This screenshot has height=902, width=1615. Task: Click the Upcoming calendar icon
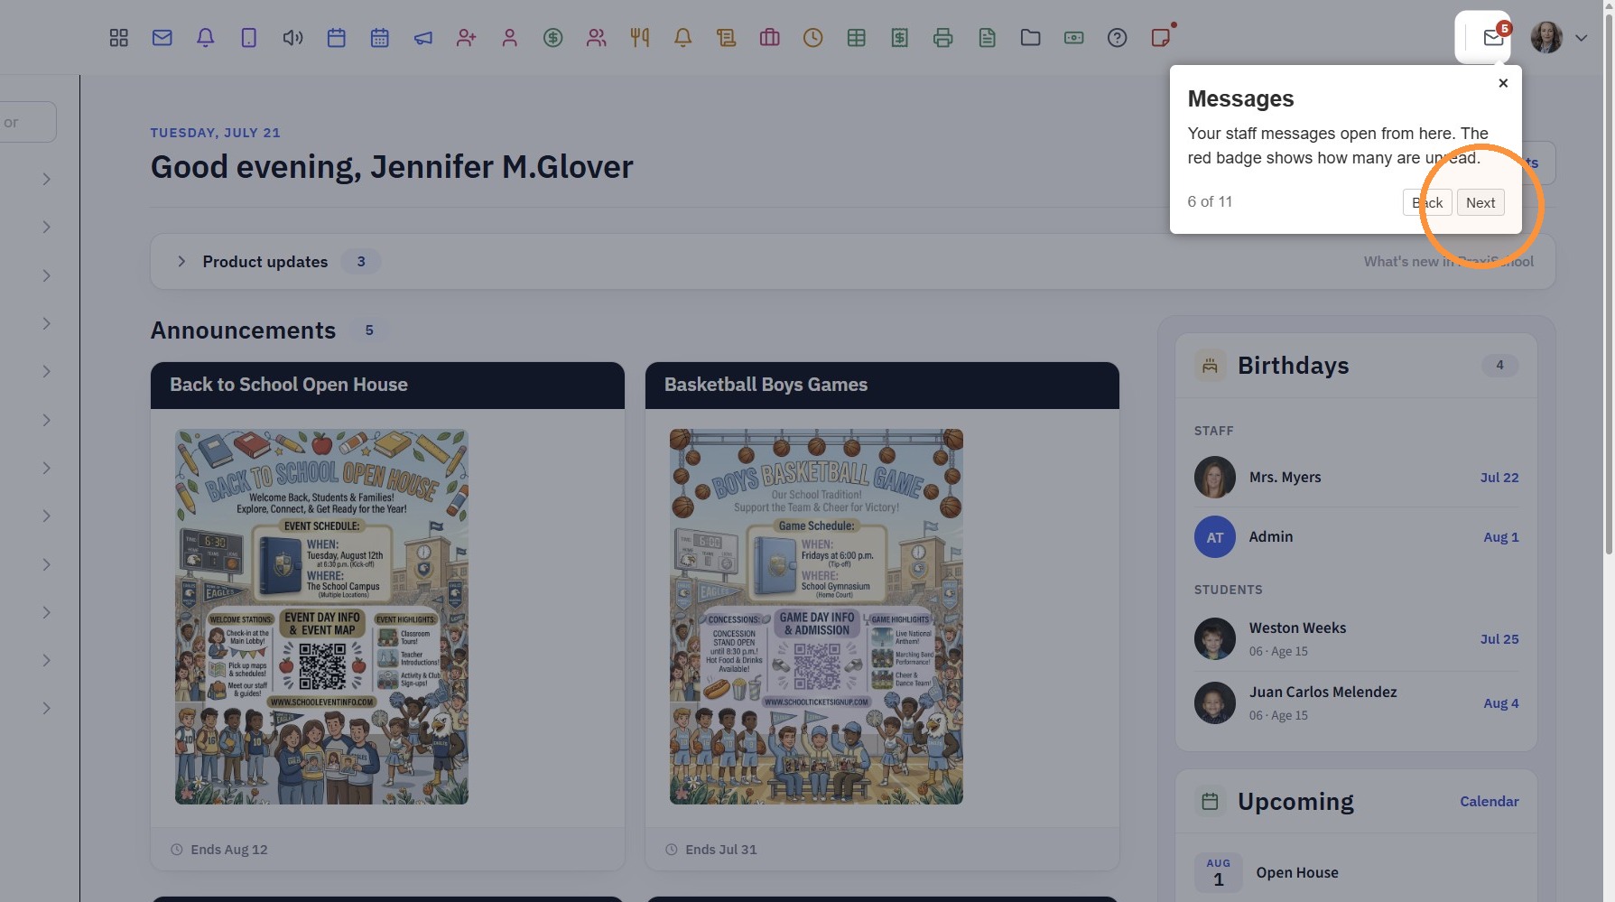click(1210, 802)
